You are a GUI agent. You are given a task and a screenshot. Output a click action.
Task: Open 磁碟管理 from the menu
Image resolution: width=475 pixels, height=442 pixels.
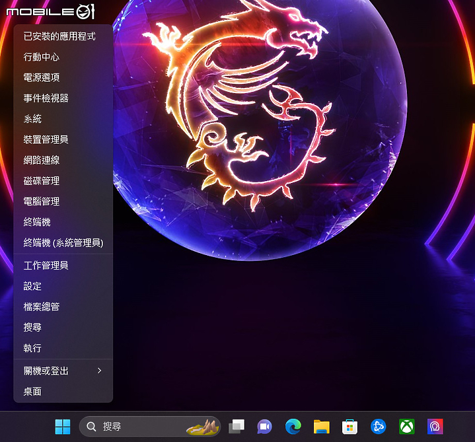(x=63, y=181)
